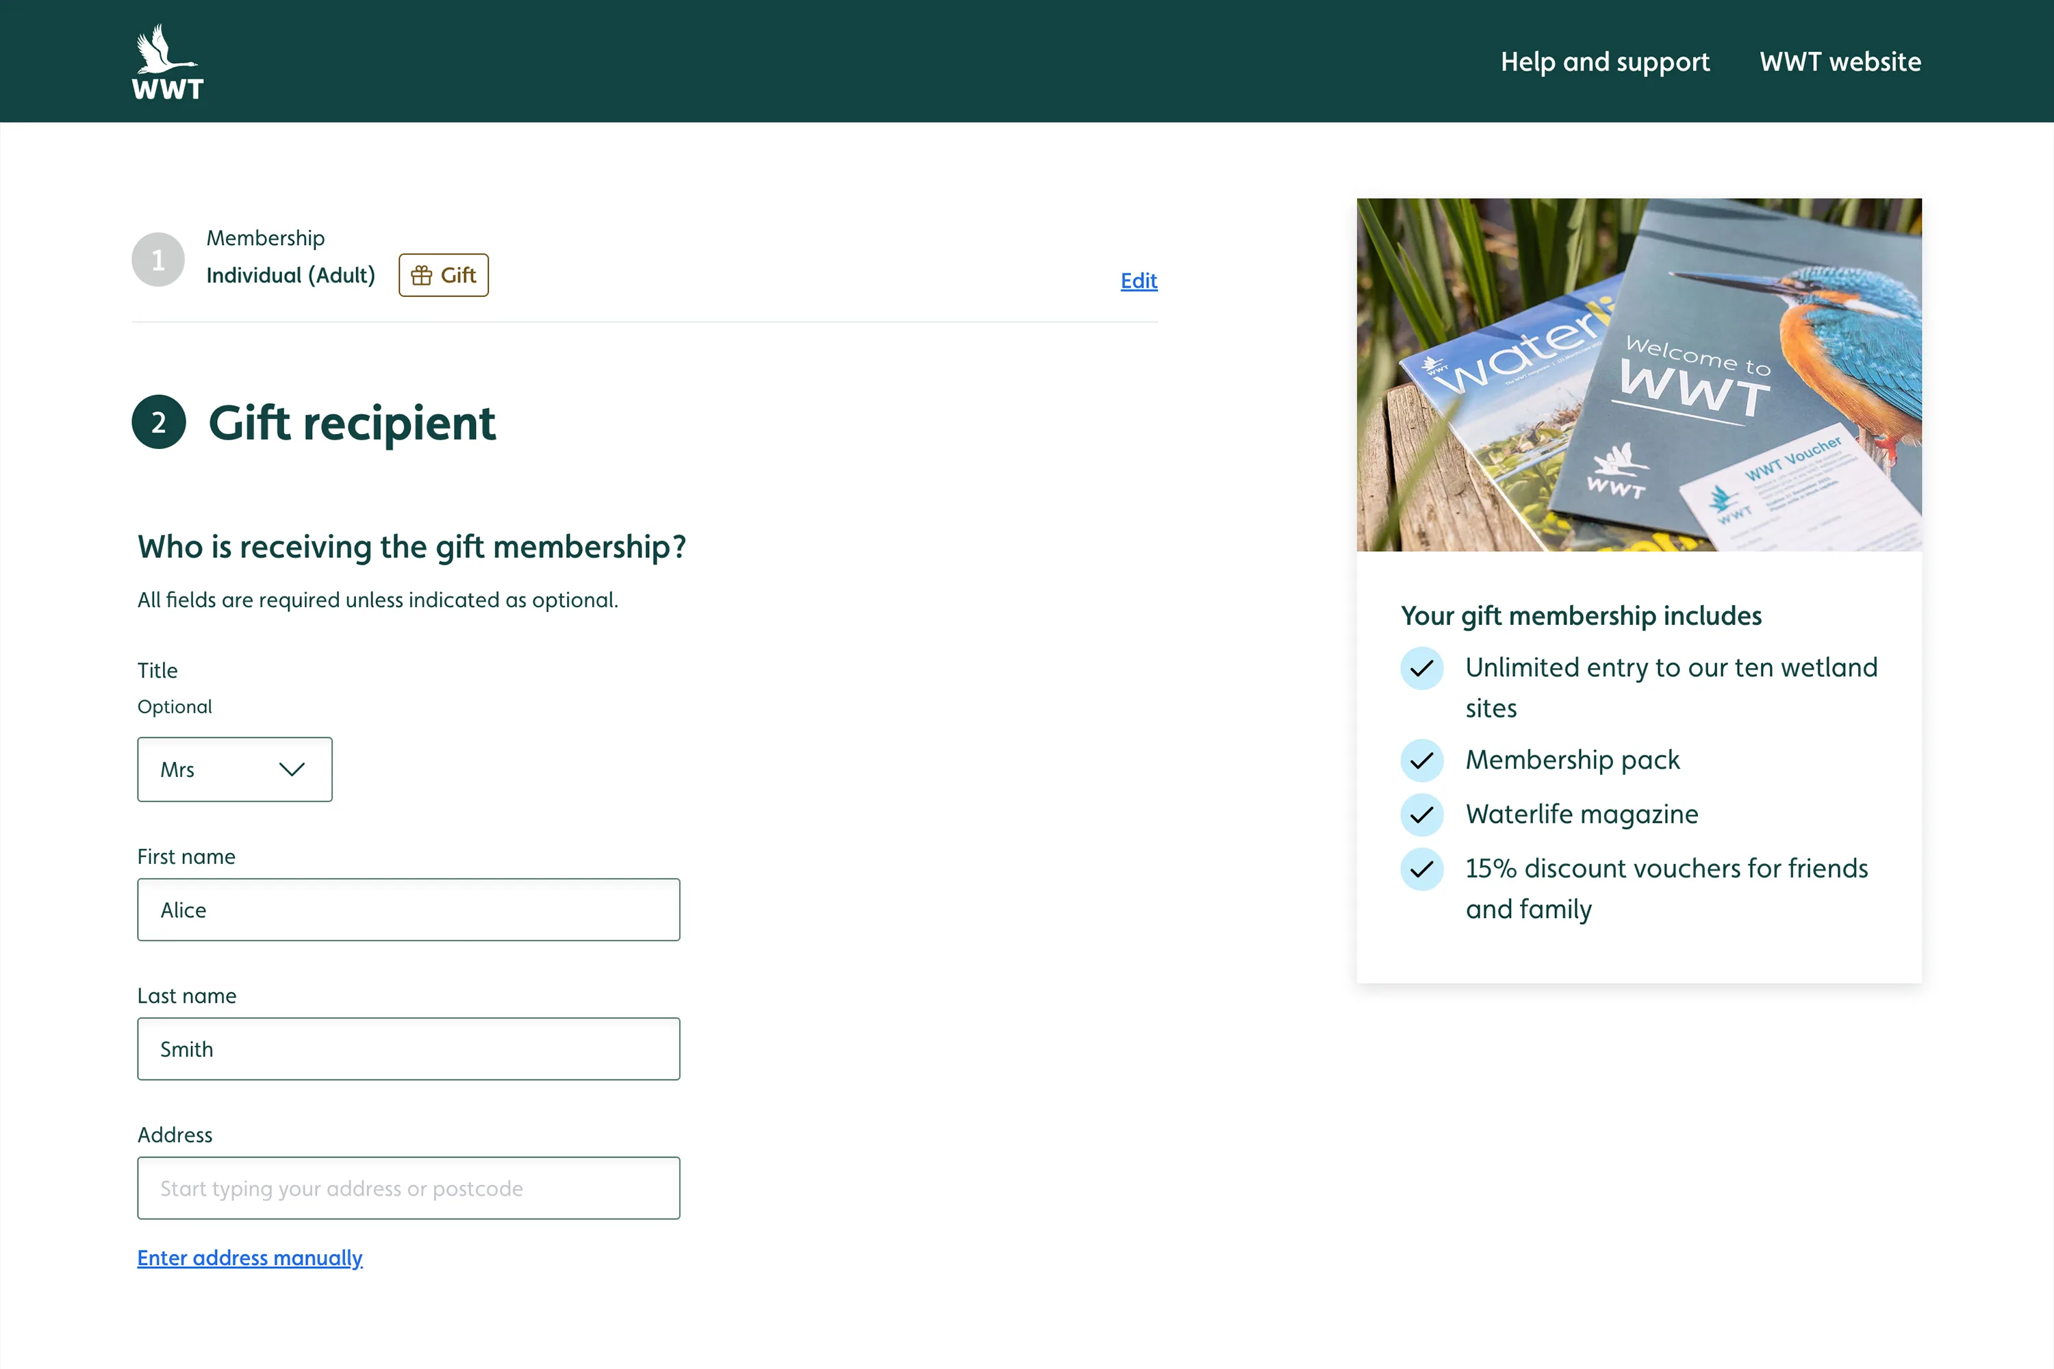Screen dimensions: 2054x1369
Task: Click the welcome pack kingfisher image
Action: pyautogui.click(x=1638, y=374)
